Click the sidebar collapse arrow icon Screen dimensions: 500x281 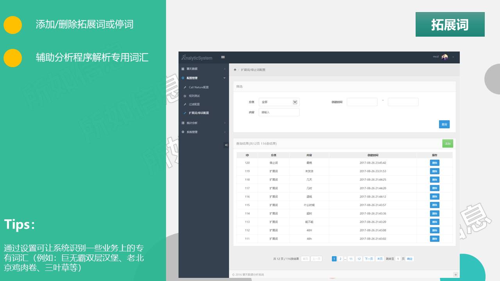pyautogui.click(x=226, y=145)
